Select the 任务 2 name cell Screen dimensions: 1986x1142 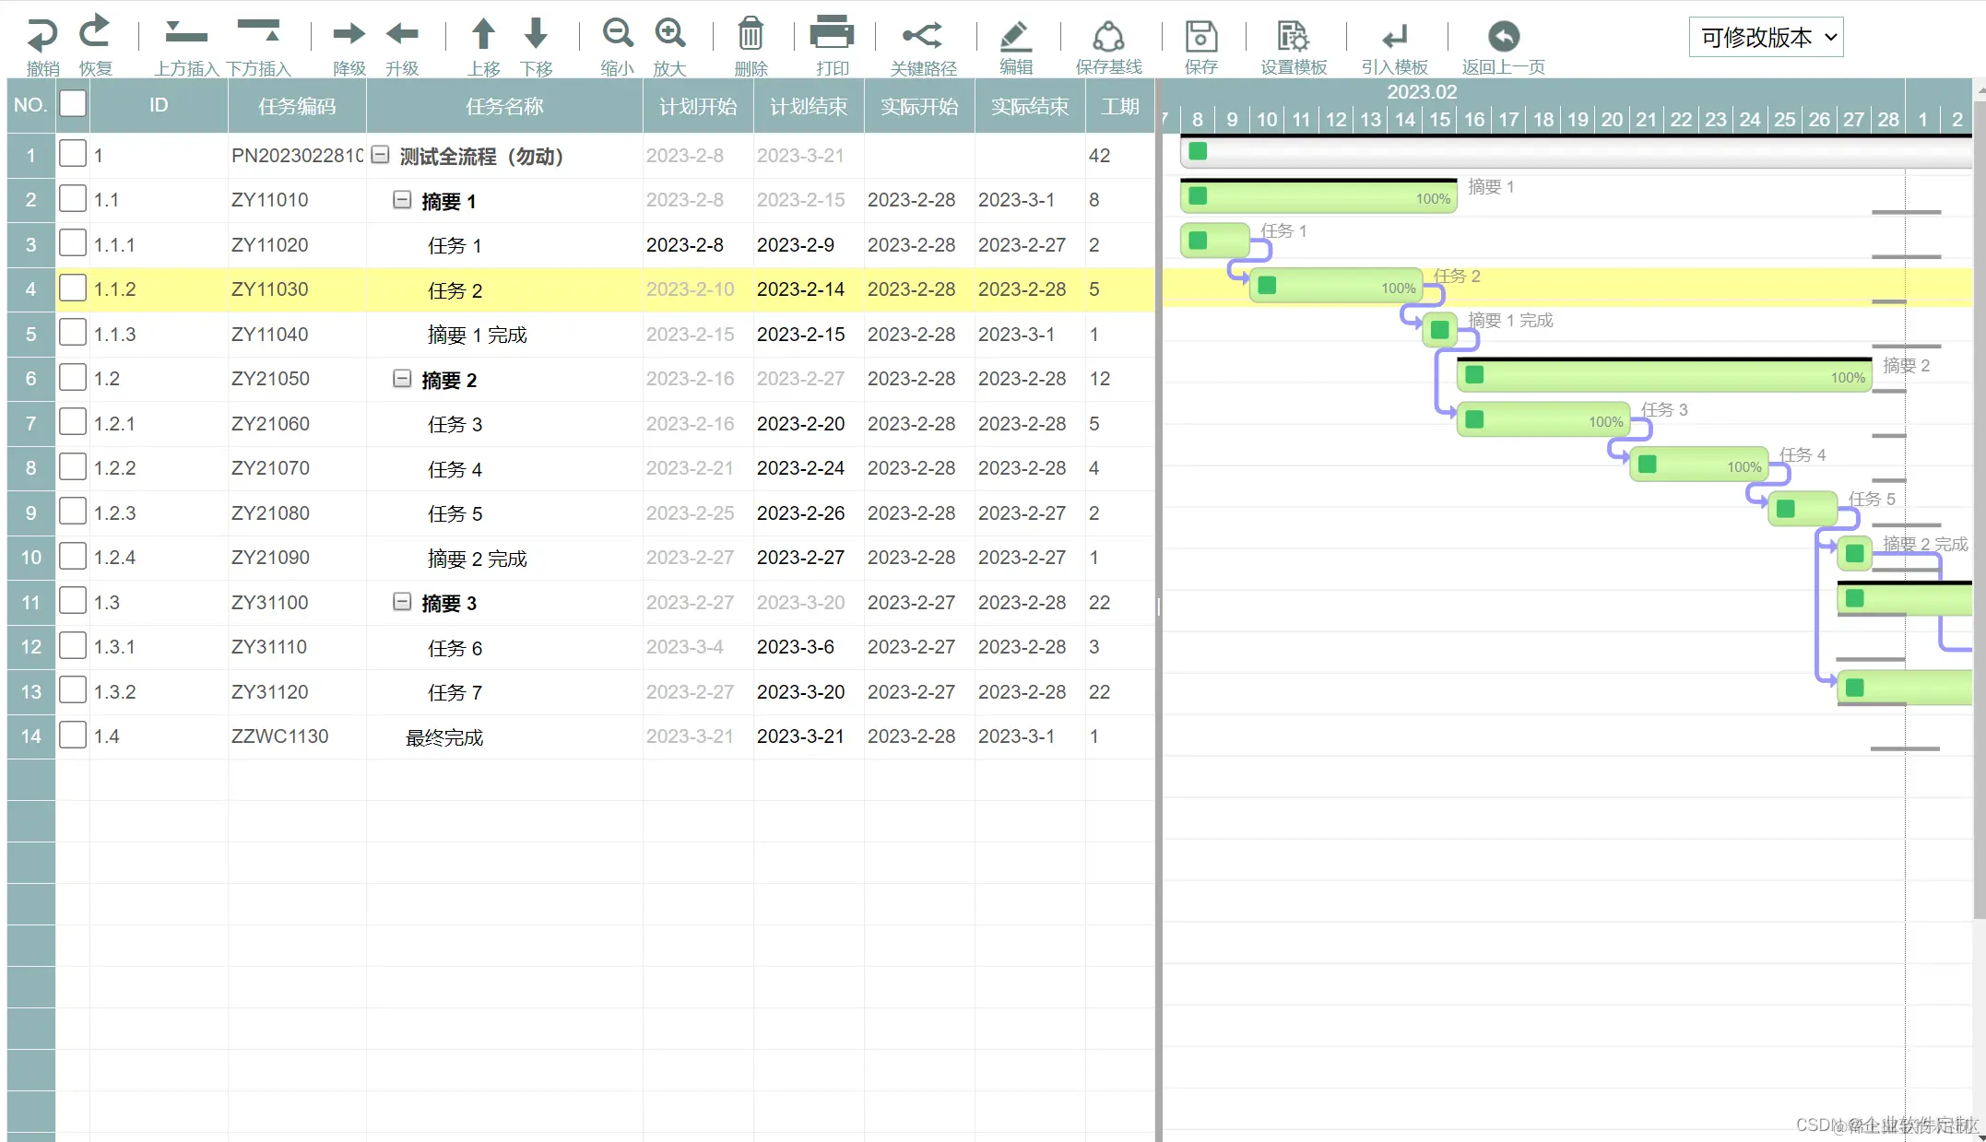click(504, 290)
